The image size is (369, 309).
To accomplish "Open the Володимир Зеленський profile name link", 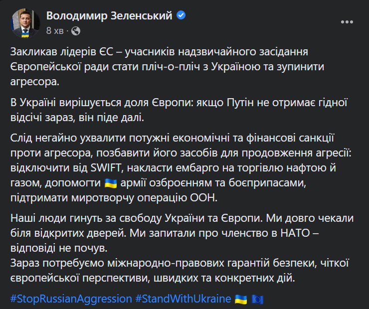I will (109, 16).
